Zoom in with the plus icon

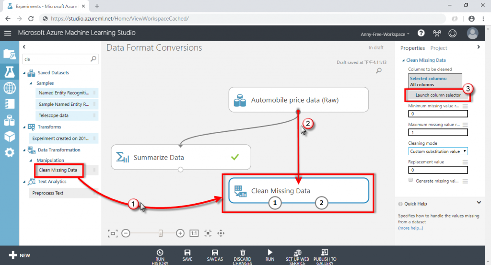click(x=180, y=233)
